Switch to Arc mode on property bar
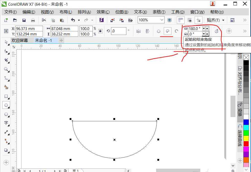251x172 pixels. click(x=177, y=31)
